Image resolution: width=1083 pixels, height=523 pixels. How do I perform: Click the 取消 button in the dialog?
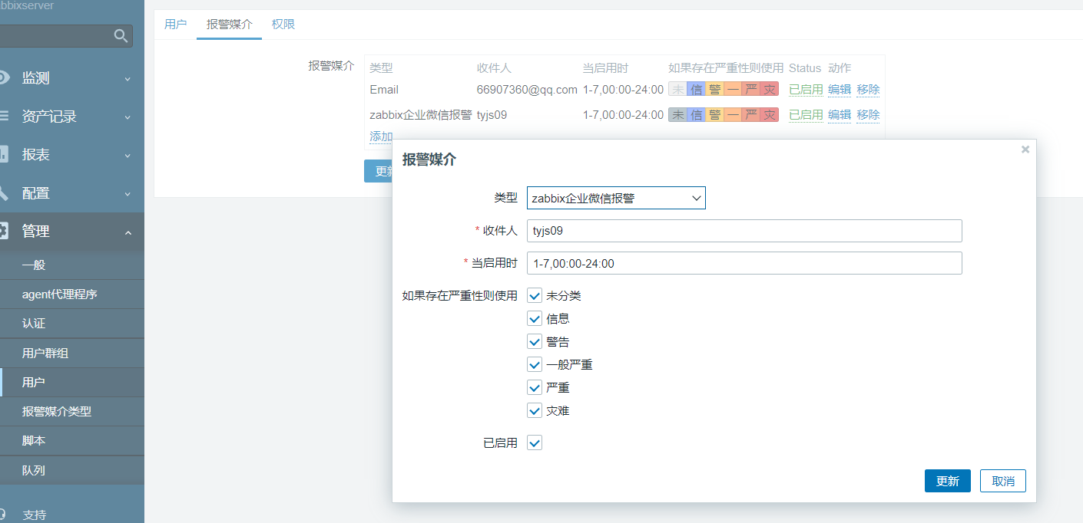pos(1003,481)
